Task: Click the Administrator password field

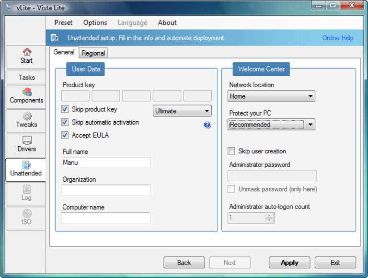Action: point(272,175)
